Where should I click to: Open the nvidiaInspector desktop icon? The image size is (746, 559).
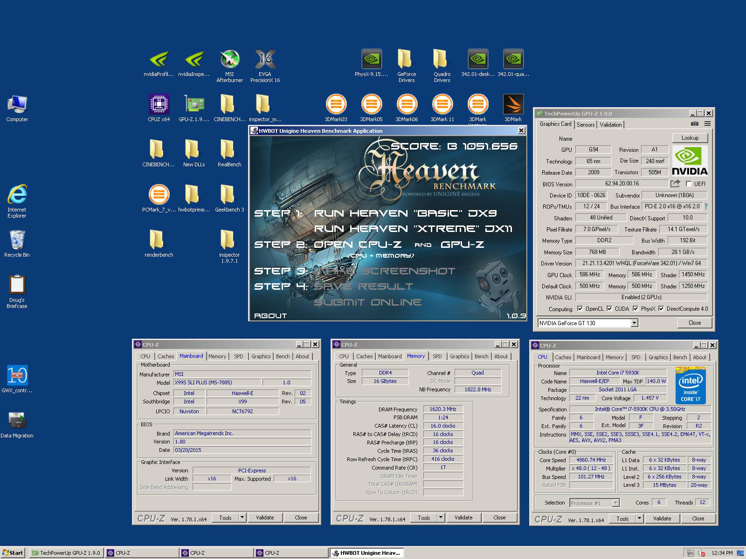tap(194, 63)
